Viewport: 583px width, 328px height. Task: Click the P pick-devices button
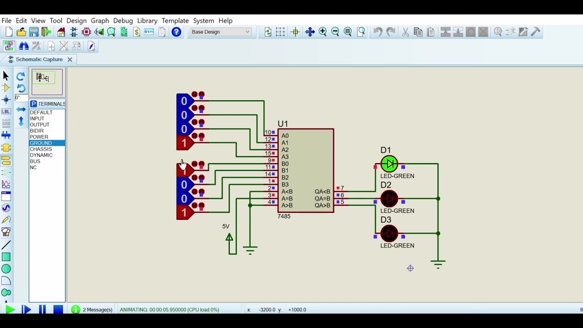pyautogui.click(x=33, y=104)
